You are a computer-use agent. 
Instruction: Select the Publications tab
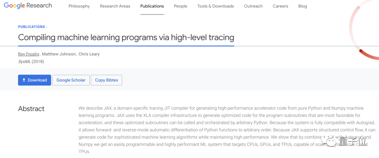tap(152, 6)
